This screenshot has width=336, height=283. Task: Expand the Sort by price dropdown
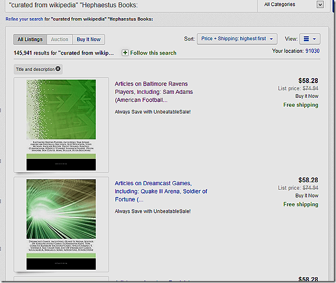tap(237, 39)
